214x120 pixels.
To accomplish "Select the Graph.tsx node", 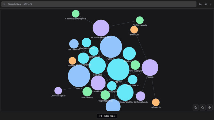I will (97, 65).
